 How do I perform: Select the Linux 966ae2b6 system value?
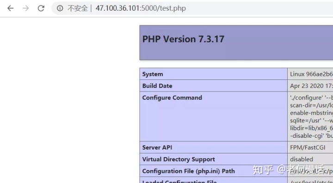pos(311,74)
